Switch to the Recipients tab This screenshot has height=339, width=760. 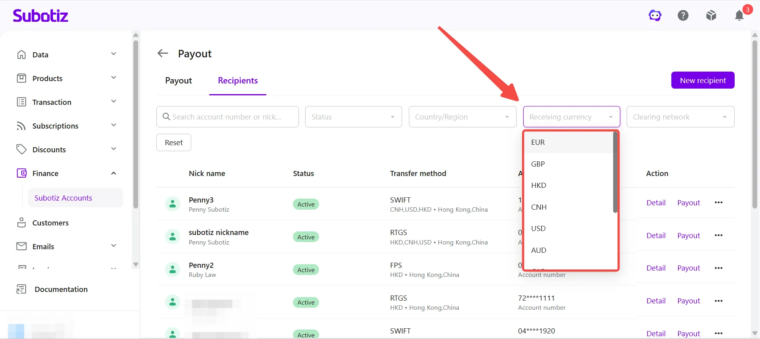[238, 81]
